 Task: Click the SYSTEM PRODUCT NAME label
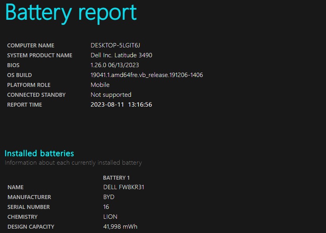40,55
